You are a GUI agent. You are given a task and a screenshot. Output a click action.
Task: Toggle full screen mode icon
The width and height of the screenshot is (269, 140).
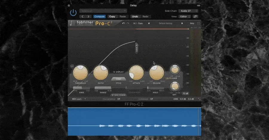199,23
